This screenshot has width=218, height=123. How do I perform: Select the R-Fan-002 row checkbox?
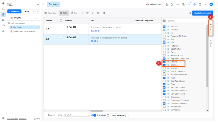pyautogui.click(x=61, y=37)
